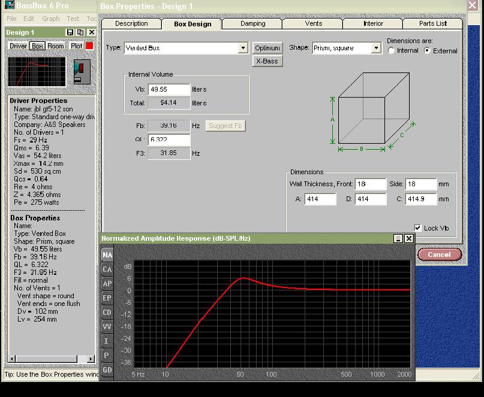This screenshot has height=397, width=484.
Task: Select the CD graph side tab
Action: tap(107, 313)
